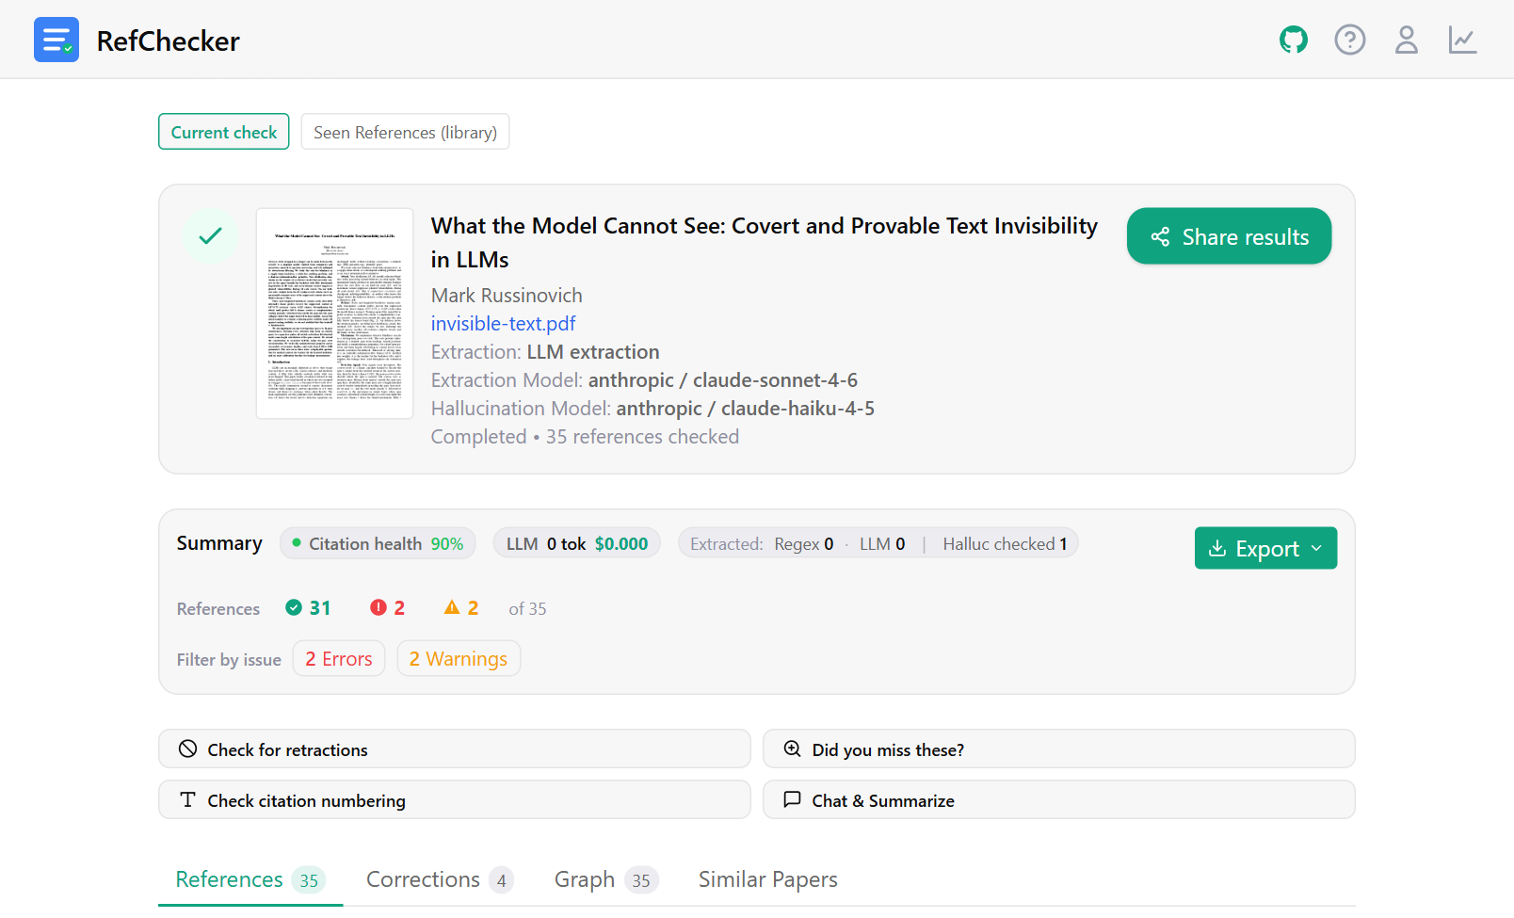This screenshot has width=1514, height=918.
Task: Open the usage statistics chart icon
Action: (x=1462, y=40)
